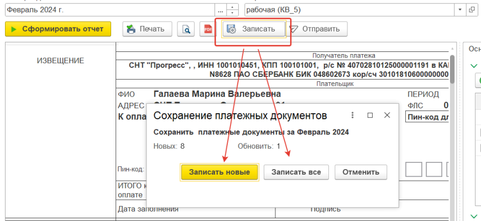Click the period field stepper arrows
Viewport: 481px width, 221px height.
(x=233, y=10)
